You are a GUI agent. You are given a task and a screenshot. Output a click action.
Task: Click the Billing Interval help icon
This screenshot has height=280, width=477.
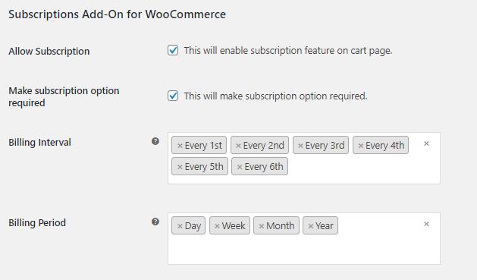coord(155,141)
